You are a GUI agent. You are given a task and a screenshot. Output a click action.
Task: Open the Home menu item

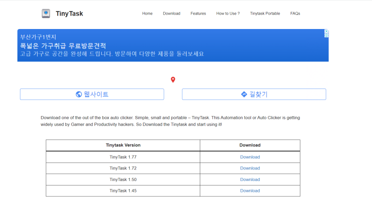(147, 13)
